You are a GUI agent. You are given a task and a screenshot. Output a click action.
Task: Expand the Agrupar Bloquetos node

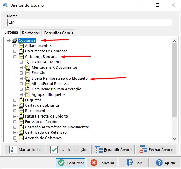21,95
